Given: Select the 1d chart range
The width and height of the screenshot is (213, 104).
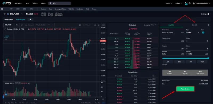Looking at the screenshot, I should [x=27, y=103].
